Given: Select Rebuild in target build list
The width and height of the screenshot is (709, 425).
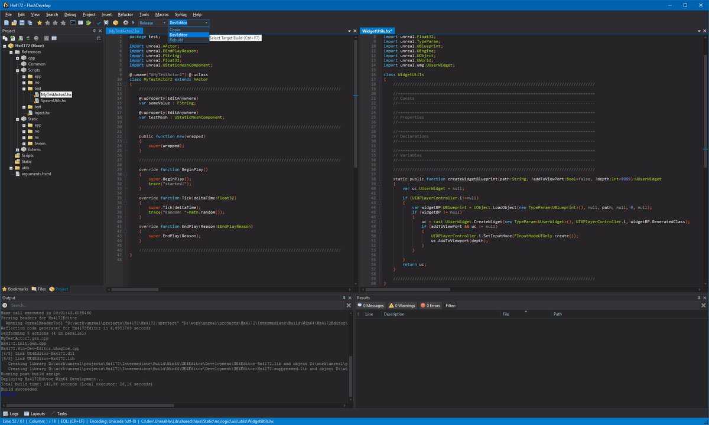Looking at the screenshot, I should pos(188,40).
